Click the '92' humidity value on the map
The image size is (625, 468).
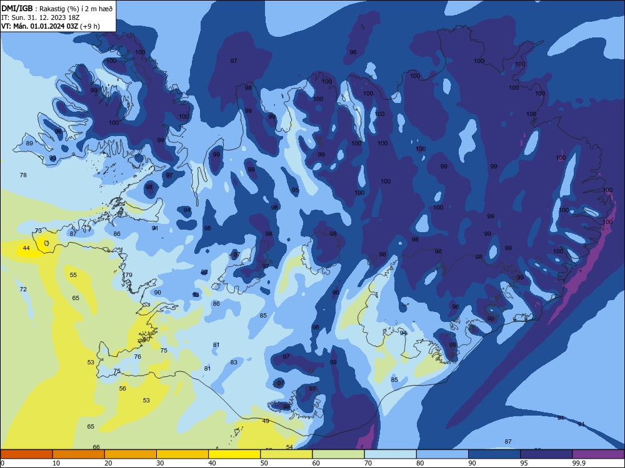click(204, 272)
